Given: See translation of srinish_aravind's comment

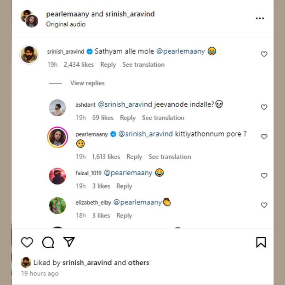Looking at the screenshot, I should [143, 65].
